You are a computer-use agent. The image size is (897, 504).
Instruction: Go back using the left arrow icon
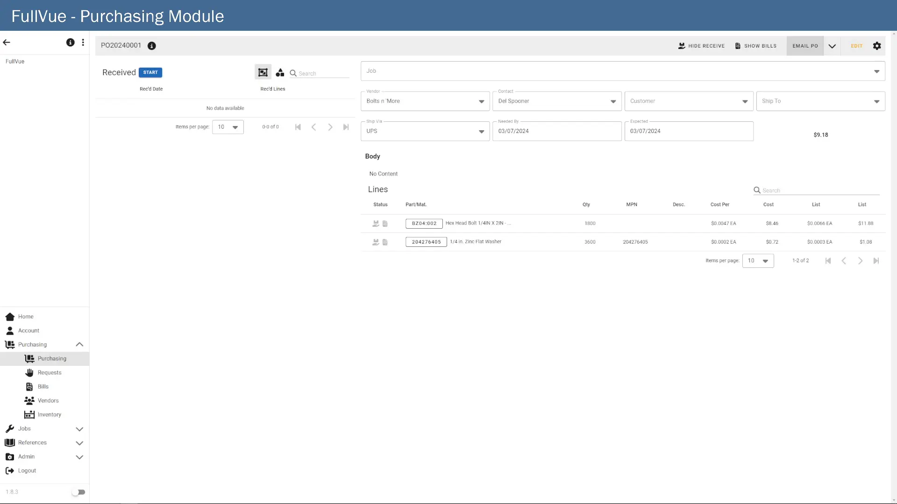pos(7,42)
